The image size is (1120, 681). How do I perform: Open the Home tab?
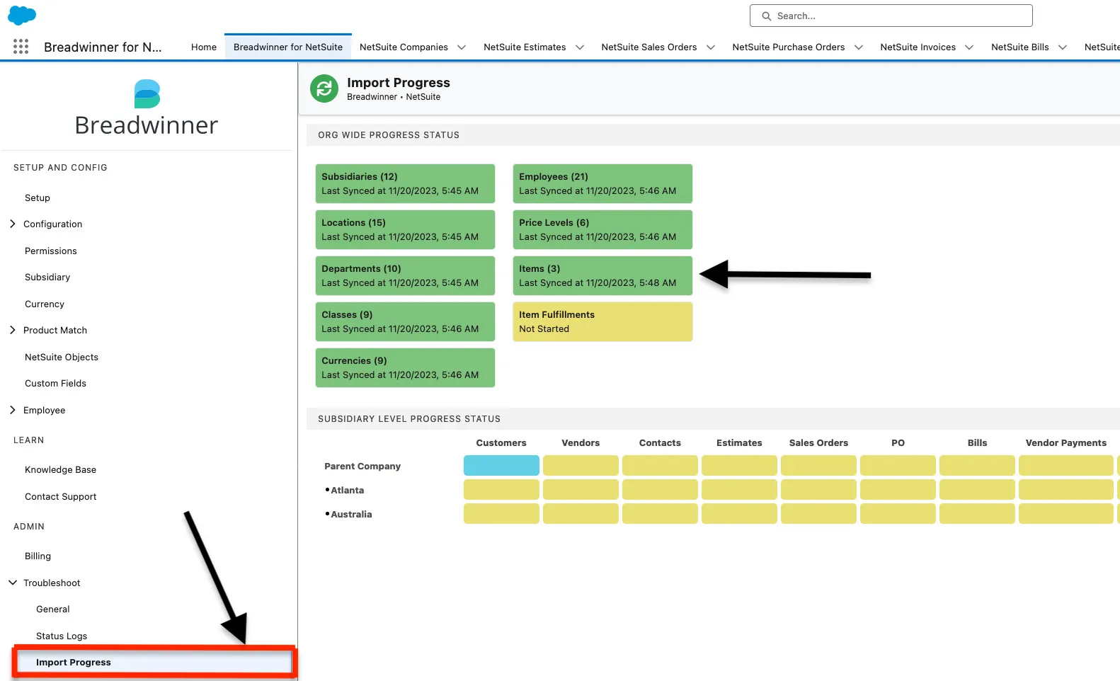pyautogui.click(x=204, y=47)
